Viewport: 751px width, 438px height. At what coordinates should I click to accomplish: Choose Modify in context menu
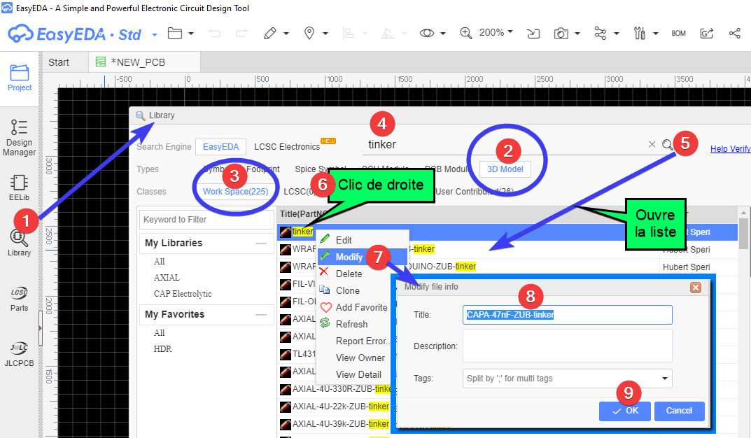coord(363,257)
